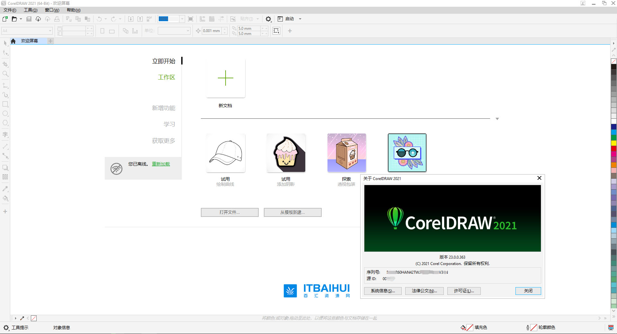Click the New document icon in toolbar

(5, 19)
